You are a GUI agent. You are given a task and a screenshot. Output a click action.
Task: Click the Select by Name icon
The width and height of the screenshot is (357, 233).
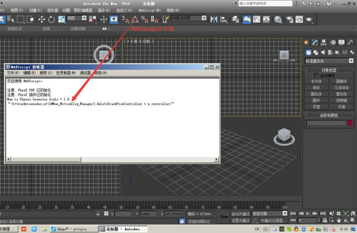pyautogui.click(x=10, y=19)
